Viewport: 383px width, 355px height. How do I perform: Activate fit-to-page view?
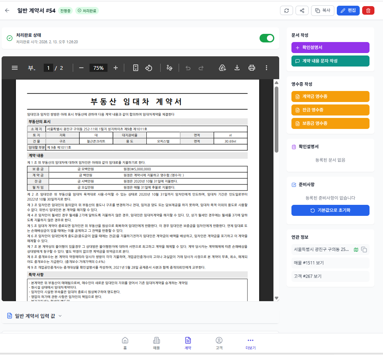(135, 68)
